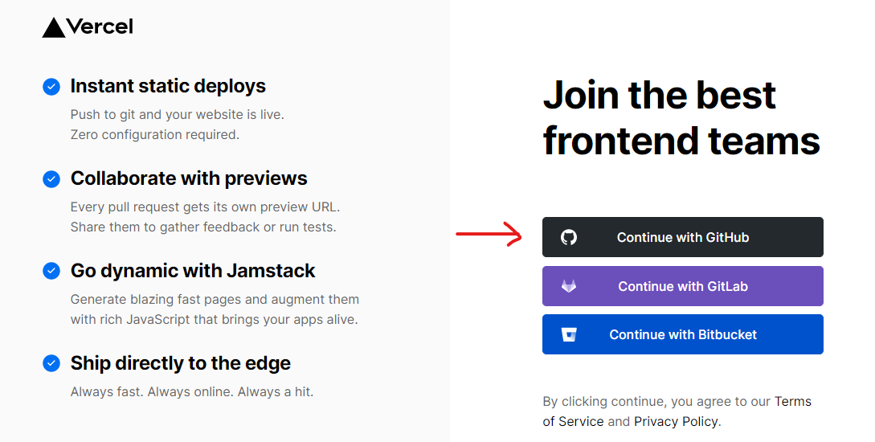Click the Ship directly to the edge heading
This screenshot has height=442, width=875.
point(181,363)
